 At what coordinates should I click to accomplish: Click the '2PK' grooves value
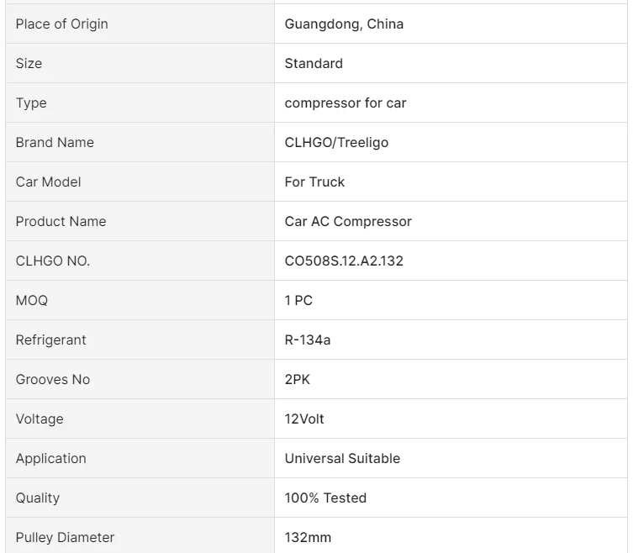(x=298, y=379)
